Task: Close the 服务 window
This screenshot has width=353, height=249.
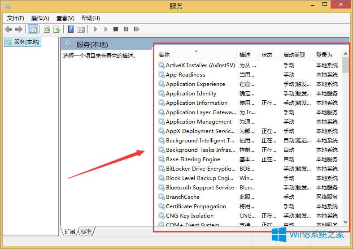Action: tap(341, 4)
